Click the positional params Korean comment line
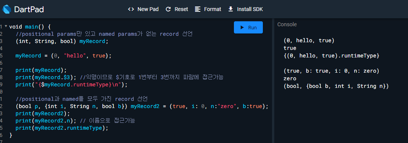The image size is (408, 143). 104,34
